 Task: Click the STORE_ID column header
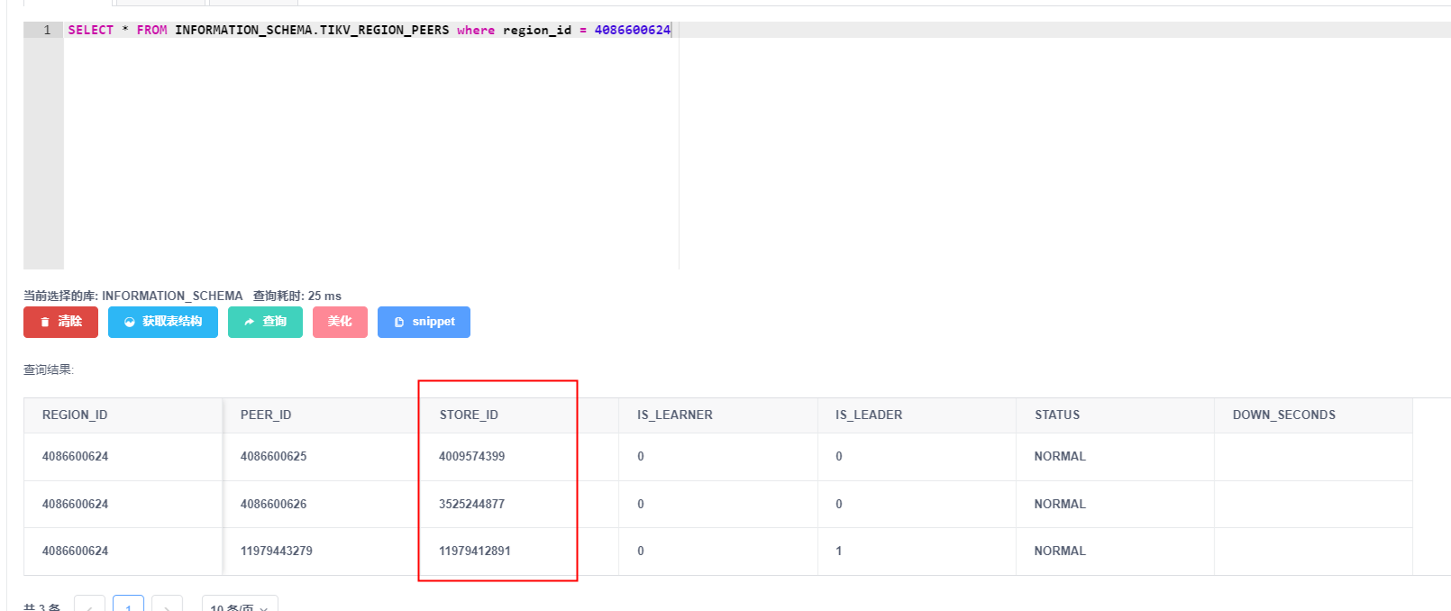469,415
